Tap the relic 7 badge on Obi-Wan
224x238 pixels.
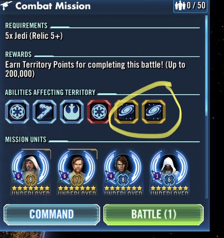[x=77, y=180]
